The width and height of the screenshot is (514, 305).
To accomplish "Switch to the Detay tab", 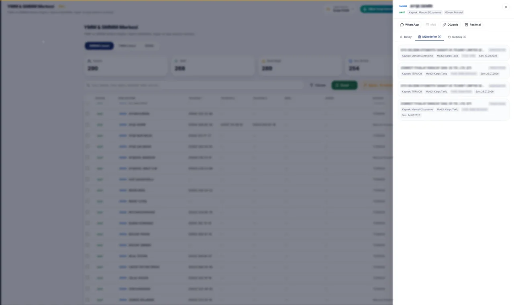I will coord(406,37).
